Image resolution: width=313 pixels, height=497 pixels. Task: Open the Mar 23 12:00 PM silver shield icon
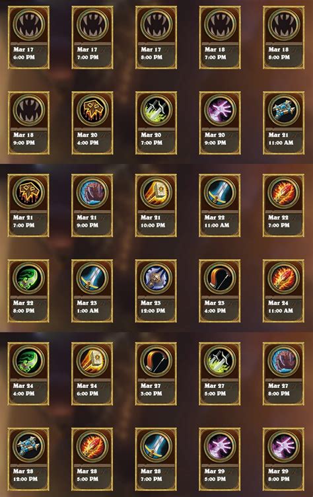pos(156,278)
